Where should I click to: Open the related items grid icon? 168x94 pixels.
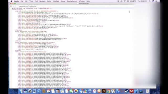(x=11, y=6)
